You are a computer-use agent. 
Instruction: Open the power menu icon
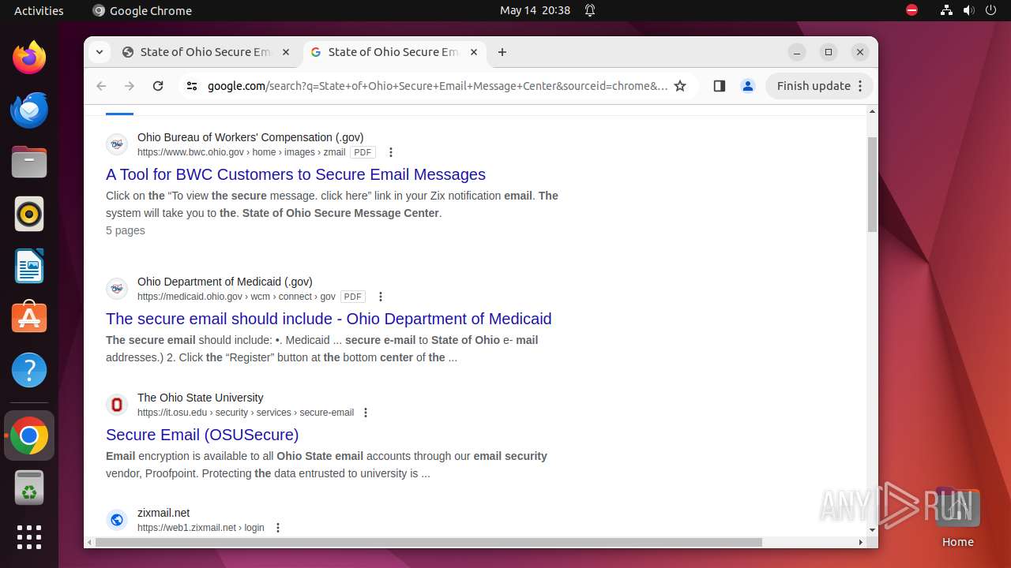coord(990,10)
